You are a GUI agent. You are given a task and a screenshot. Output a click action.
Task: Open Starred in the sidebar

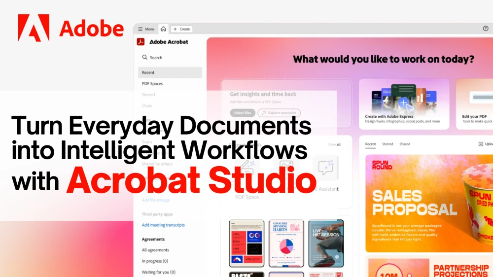point(148,95)
